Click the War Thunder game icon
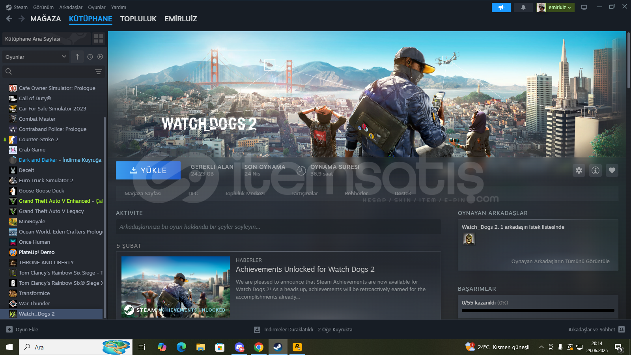Screen dimensions: 631x355 tap(13, 303)
